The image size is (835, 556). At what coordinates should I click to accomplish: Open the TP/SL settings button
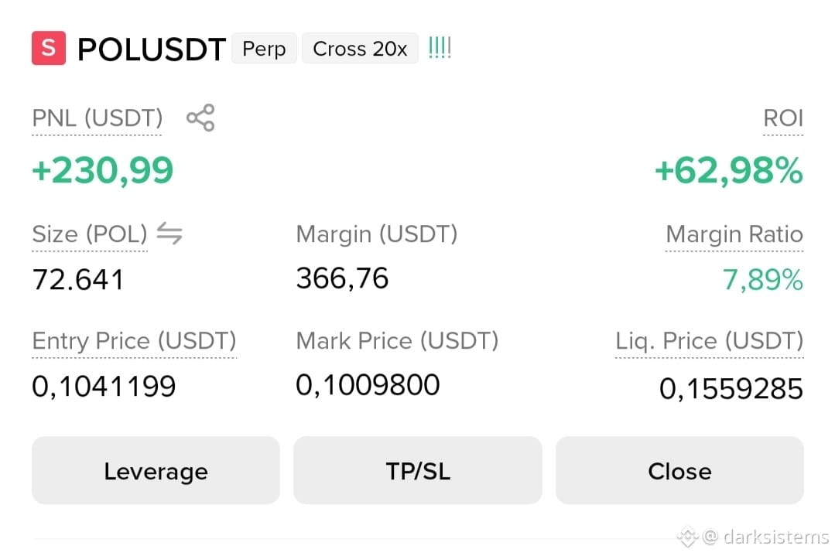point(418,470)
